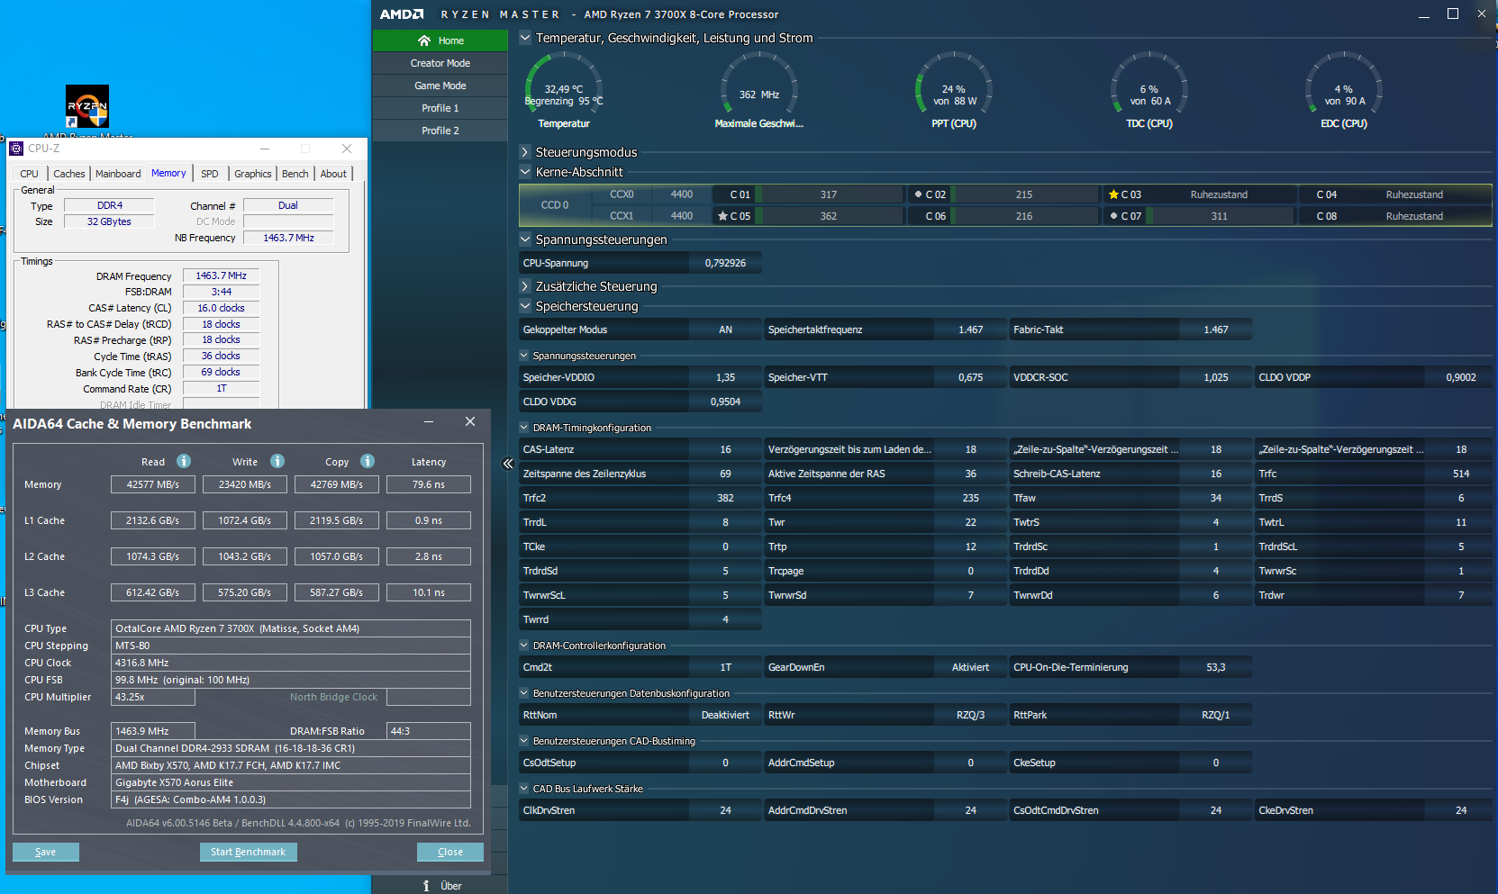This screenshot has width=1498, height=894.
Task: Collapse the DRAM-Controllerkonfiguration subsection
Action: (x=524, y=646)
